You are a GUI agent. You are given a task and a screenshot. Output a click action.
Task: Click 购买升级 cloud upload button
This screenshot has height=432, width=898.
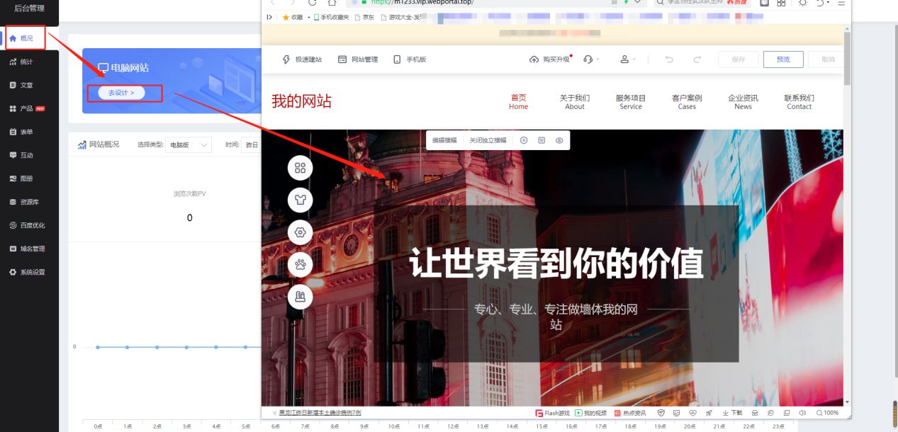pyautogui.click(x=549, y=59)
